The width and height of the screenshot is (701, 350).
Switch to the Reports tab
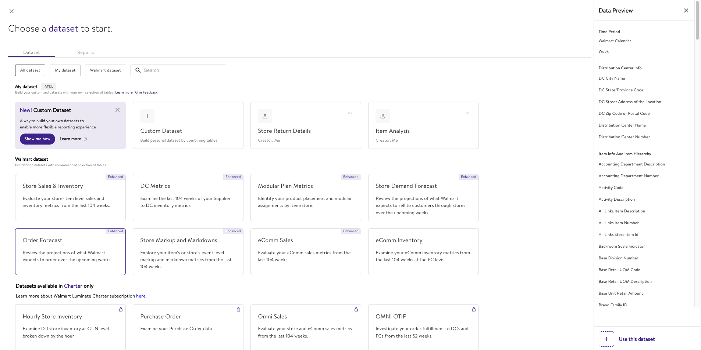coord(86,52)
